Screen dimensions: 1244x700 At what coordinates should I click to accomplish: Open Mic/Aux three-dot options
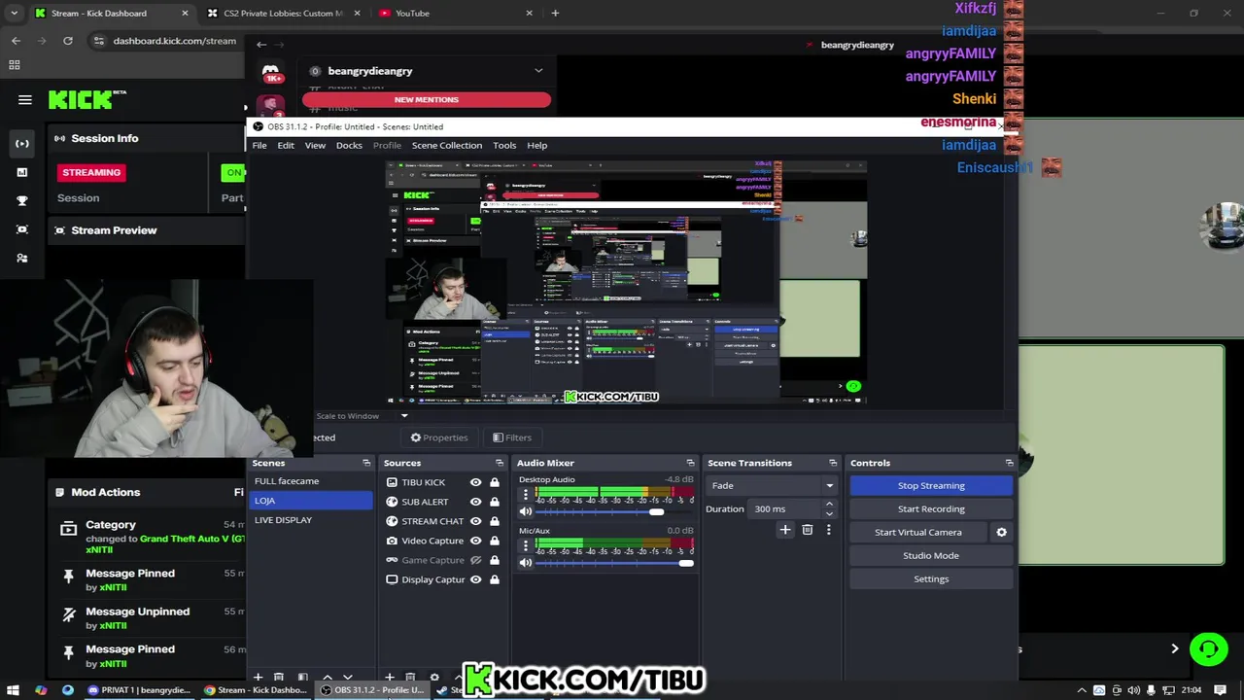[526, 544]
